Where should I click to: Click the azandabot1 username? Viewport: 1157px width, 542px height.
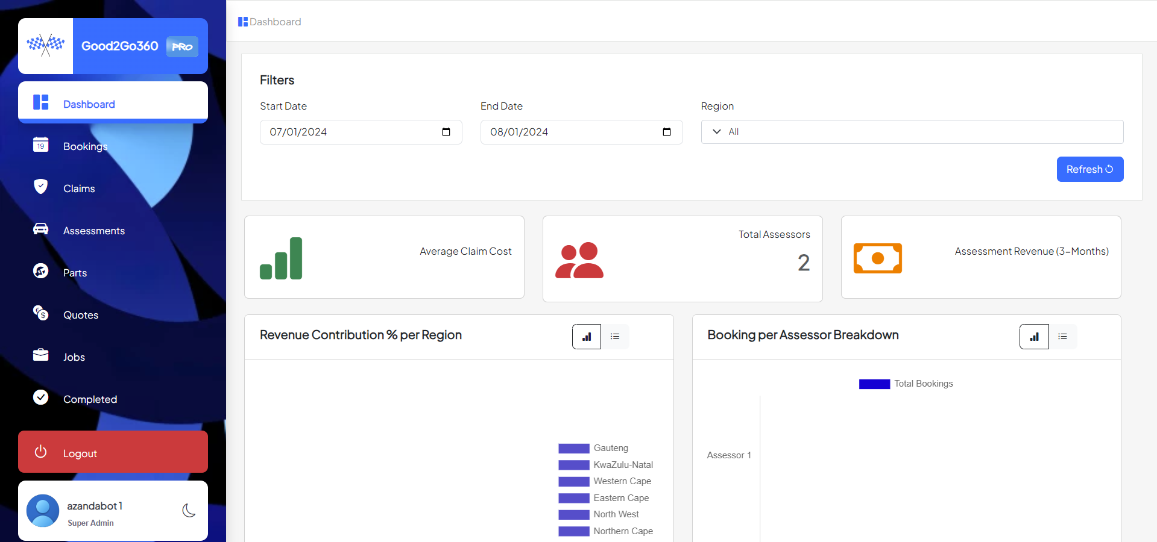pyautogui.click(x=95, y=506)
